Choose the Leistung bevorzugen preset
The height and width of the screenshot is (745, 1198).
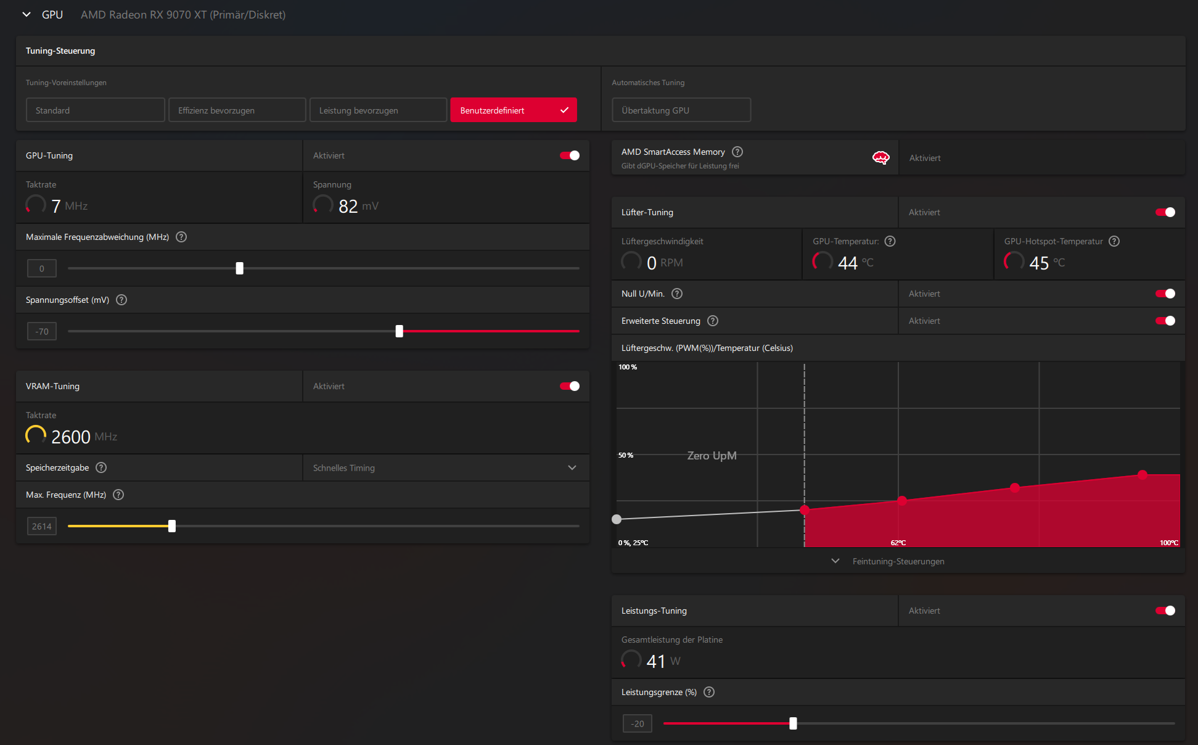(377, 110)
